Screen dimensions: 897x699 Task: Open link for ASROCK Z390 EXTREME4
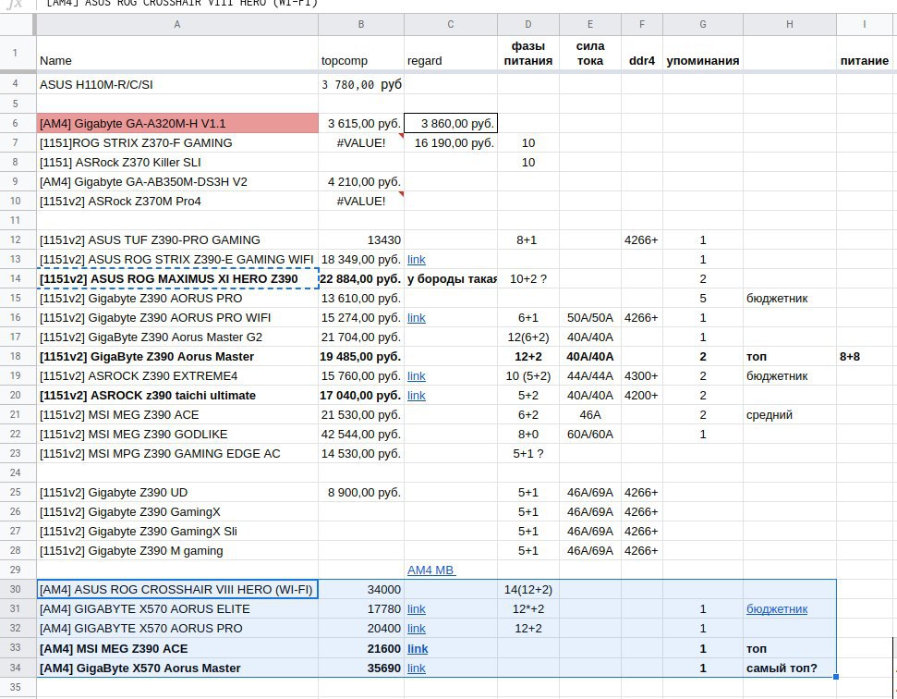[x=416, y=376]
